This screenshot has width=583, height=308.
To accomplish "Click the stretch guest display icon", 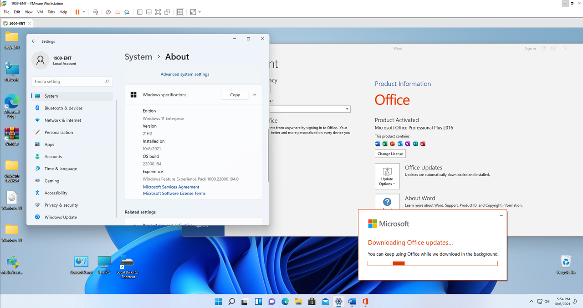I will (193, 12).
